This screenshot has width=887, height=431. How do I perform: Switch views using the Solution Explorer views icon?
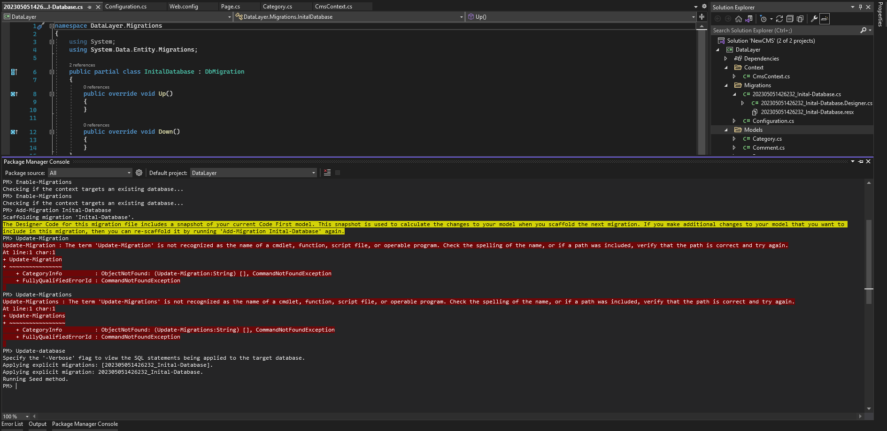[x=749, y=19]
